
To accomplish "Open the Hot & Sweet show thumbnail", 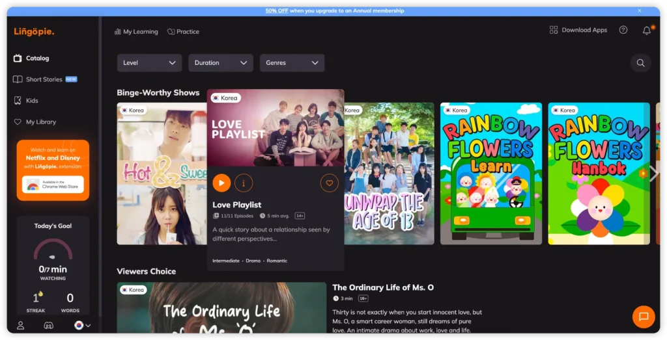I will pyautogui.click(x=162, y=174).
